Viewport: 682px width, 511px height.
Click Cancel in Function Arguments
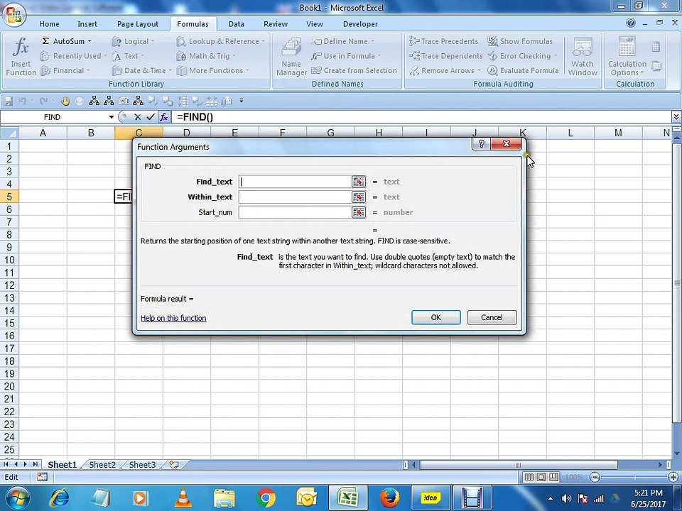[492, 317]
